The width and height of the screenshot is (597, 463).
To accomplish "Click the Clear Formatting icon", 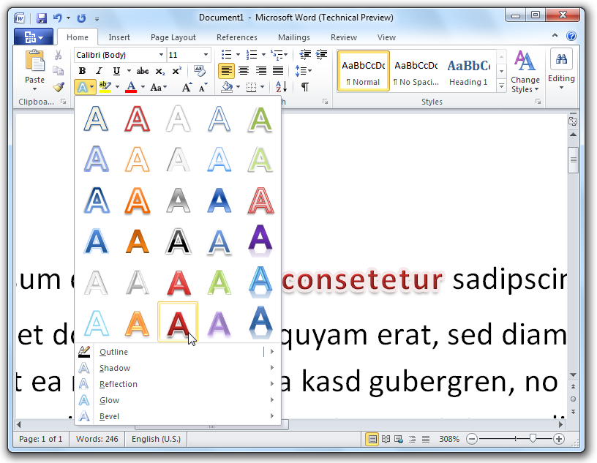I will (199, 71).
